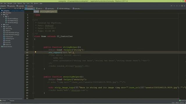
Task: Open the Event Log in status bar
Action: pos(183,101)
